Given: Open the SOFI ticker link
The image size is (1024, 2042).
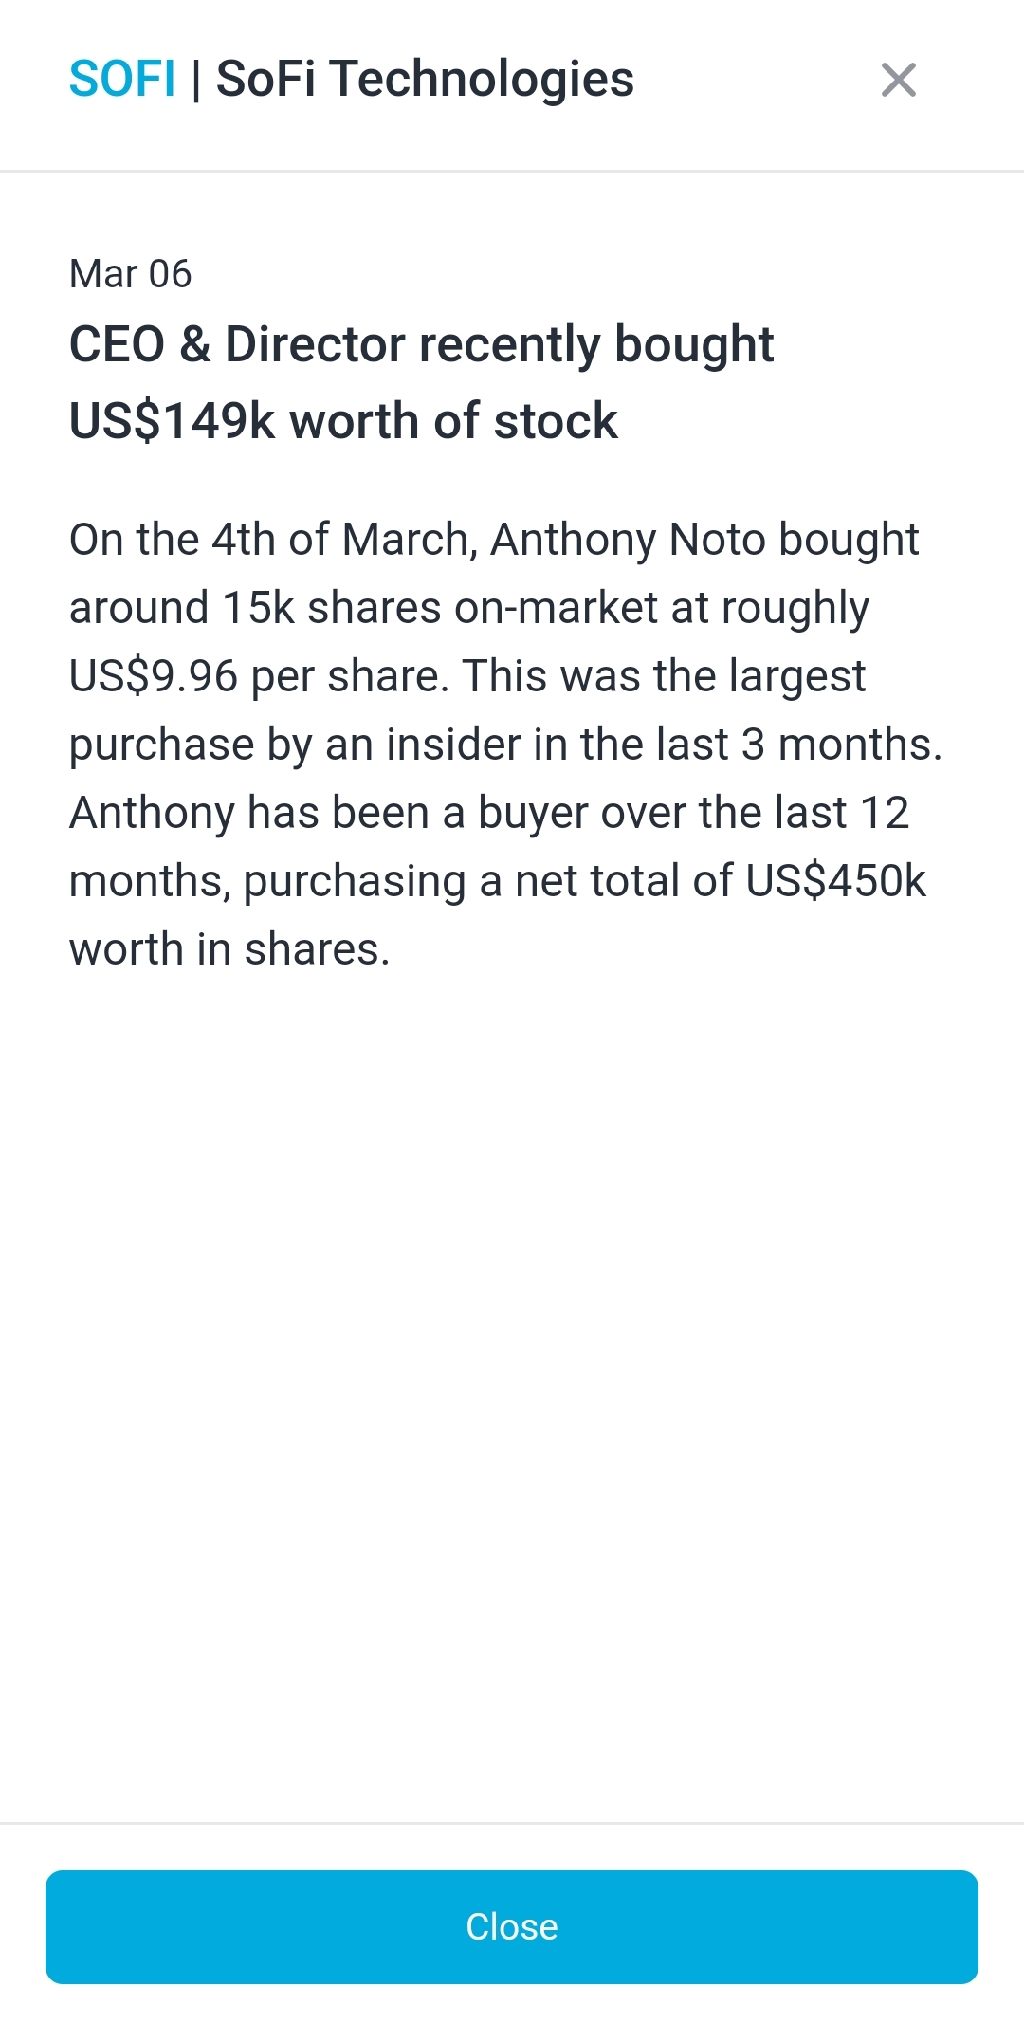Looking at the screenshot, I should click(x=122, y=79).
